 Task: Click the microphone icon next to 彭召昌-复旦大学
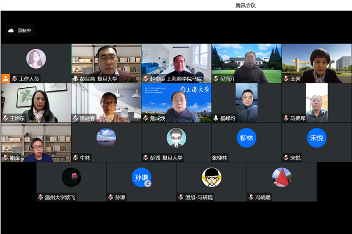coord(76,79)
